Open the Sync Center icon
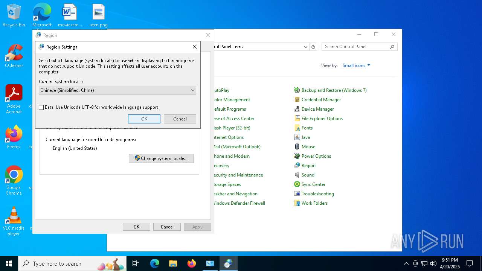Viewport: 482px width, 271px height. coord(297,184)
